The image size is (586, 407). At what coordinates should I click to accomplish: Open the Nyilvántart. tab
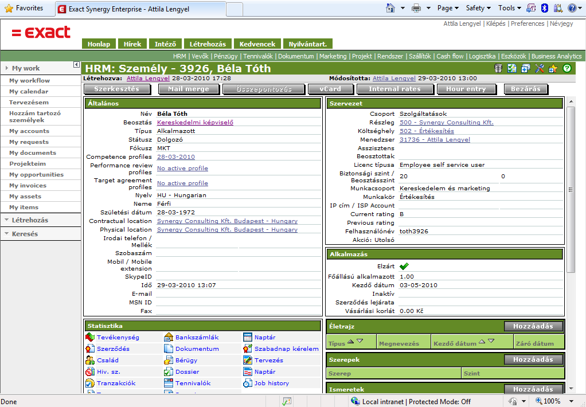307,44
